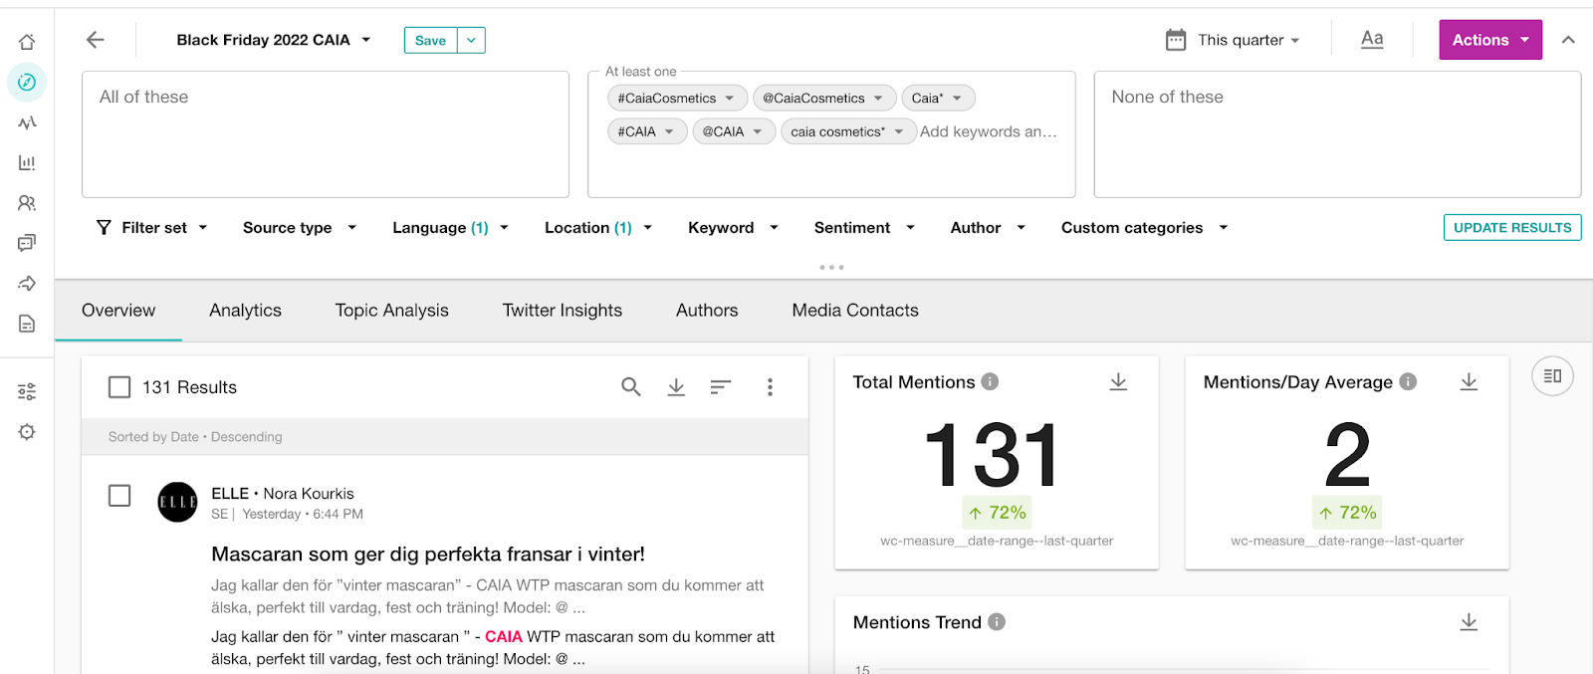Open the three-dot results menu
This screenshot has height=674, width=1593.
770,386
